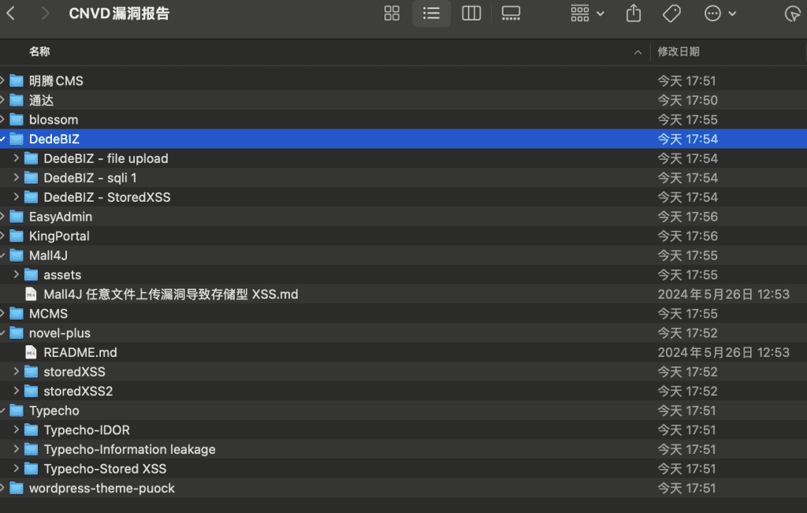This screenshot has height=513, width=807.
Task: Open the group-by options dropdown
Action: pyautogui.click(x=587, y=13)
